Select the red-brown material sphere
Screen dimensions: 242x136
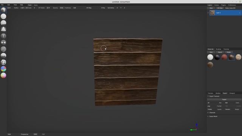point(224,57)
